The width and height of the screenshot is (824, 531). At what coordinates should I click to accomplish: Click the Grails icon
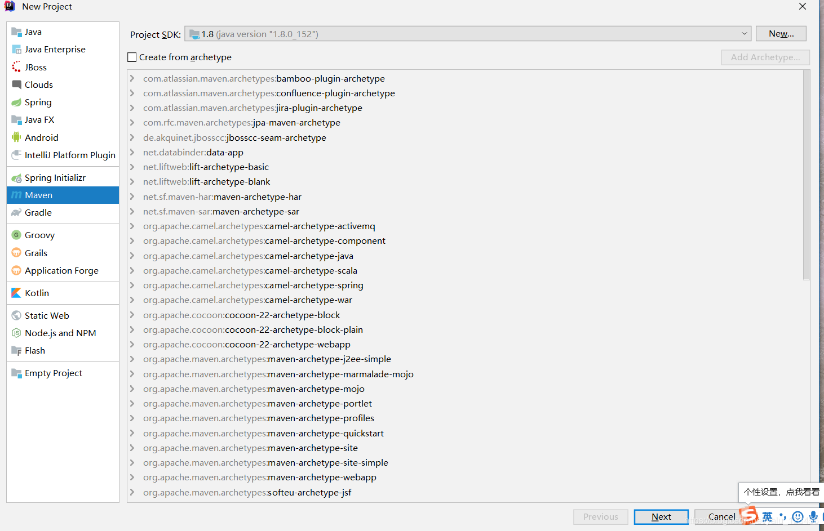pyautogui.click(x=16, y=253)
